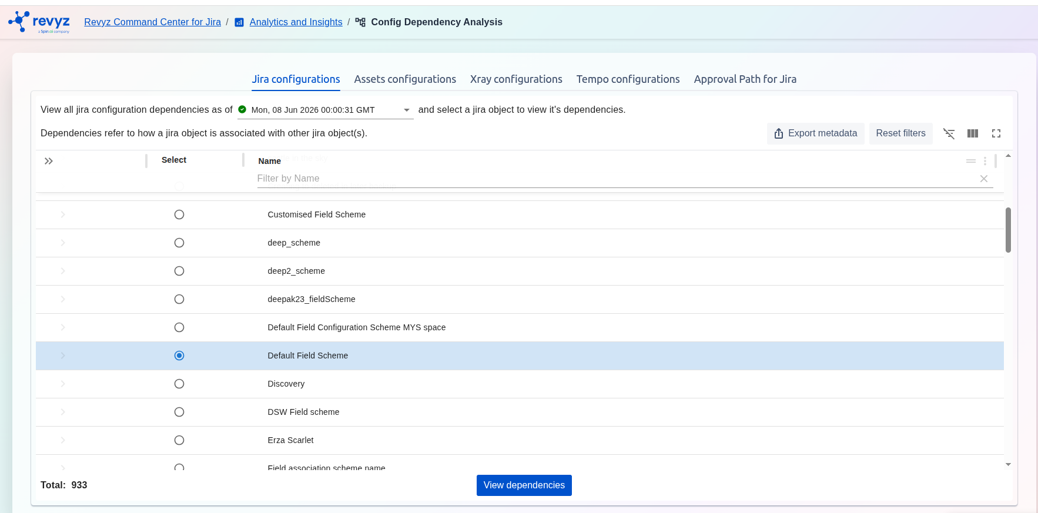
Task: Click 'Default Field Configuration Scheme MYS space' text
Action: pos(357,327)
